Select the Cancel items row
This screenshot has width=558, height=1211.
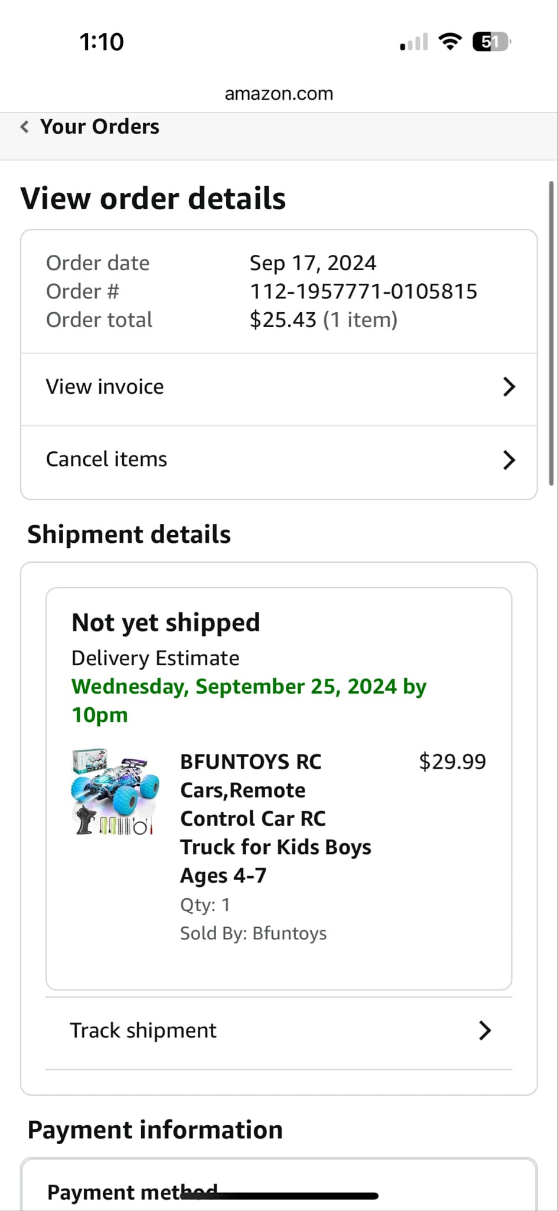(106, 459)
